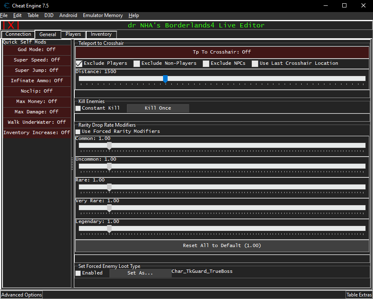Toggle Max Damage
Image resolution: width=373 pixels, height=299 pixels.
coord(37,112)
